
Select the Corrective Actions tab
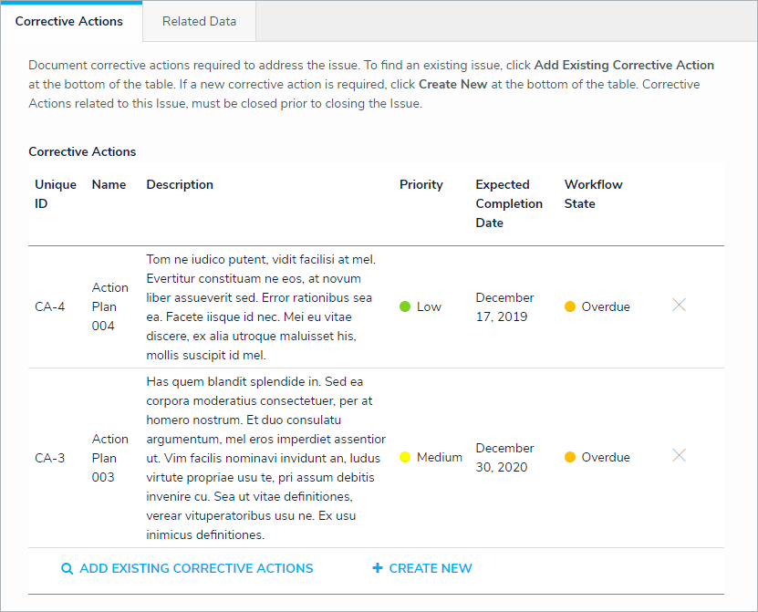(x=69, y=21)
